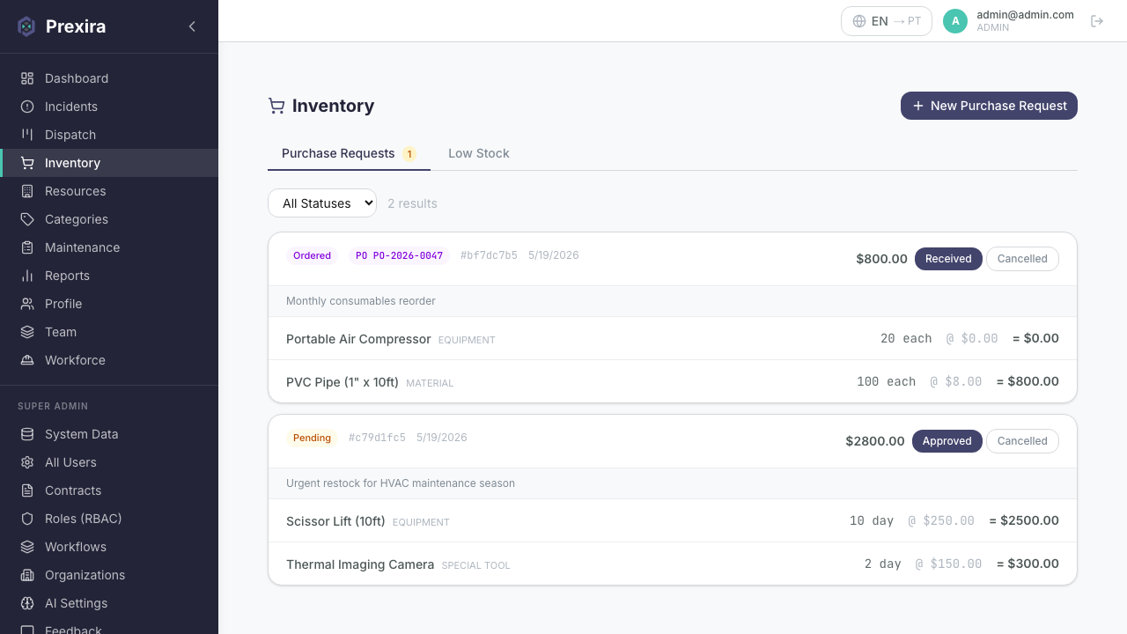Click the Scissor Lift (10ft) item
The image size is (1127, 634).
click(x=335, y=521)
